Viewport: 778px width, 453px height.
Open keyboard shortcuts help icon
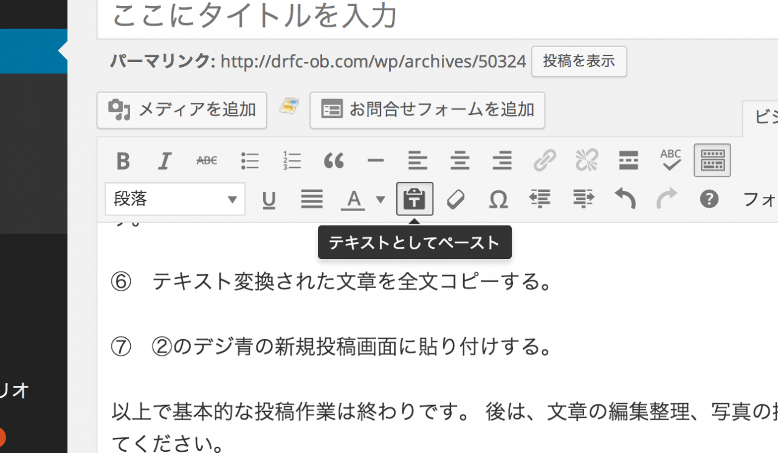tap(709, 199)
